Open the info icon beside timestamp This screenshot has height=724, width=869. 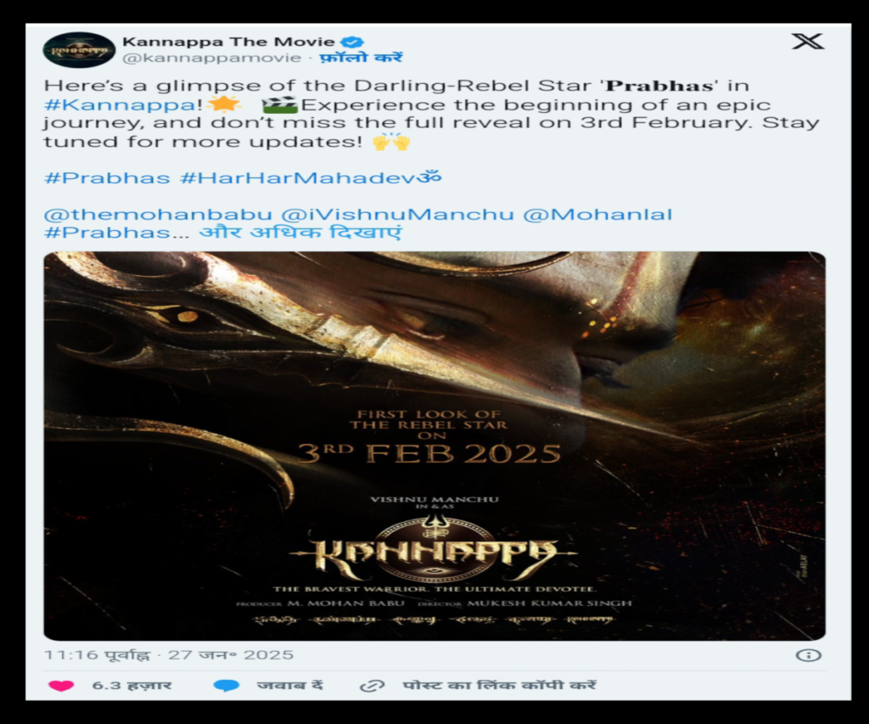point(809,655)
